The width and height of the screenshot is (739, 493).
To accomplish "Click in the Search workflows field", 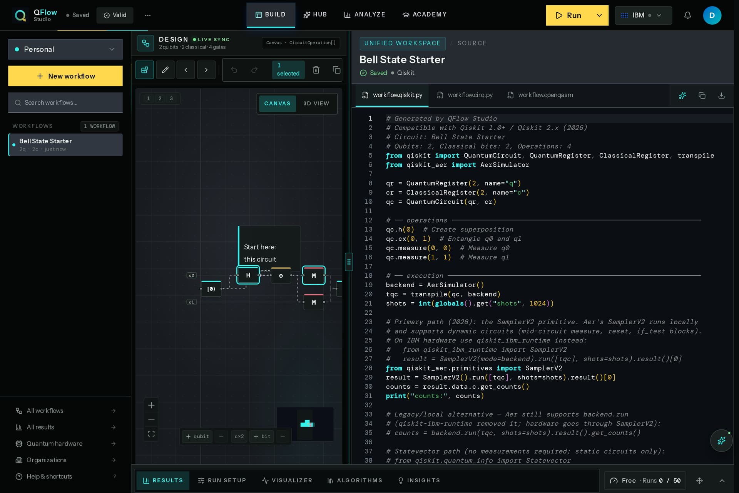I will (x=65, y=103).
